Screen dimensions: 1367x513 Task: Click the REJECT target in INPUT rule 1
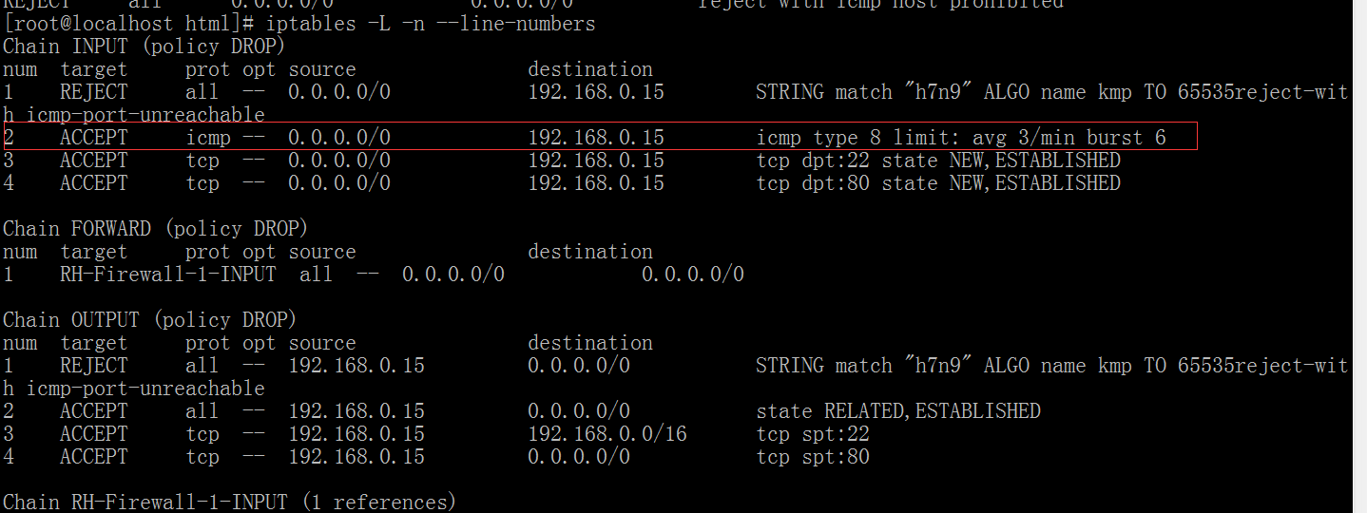click(x=93, y=92)
